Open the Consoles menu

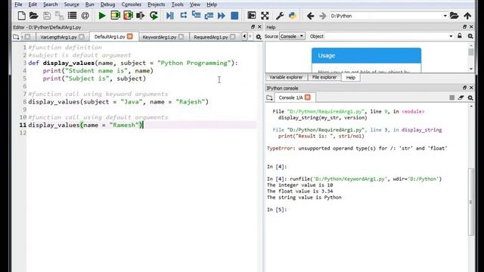pyautogui.click(x=131, y=5)
